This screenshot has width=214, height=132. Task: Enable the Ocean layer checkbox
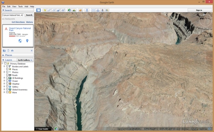7,81
